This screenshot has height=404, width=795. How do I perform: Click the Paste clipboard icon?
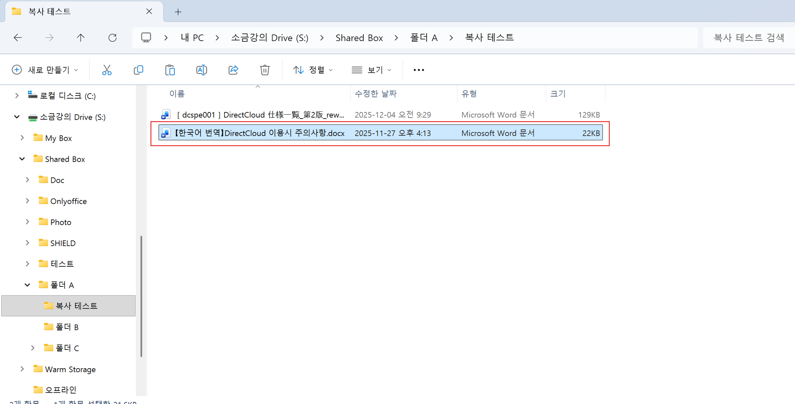coord(170,70)
